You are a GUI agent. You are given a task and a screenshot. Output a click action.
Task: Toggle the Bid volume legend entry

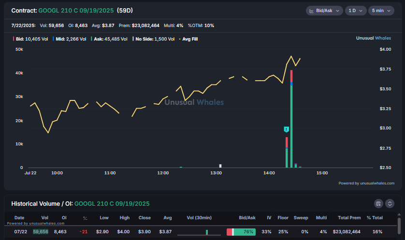coord(30,39)
